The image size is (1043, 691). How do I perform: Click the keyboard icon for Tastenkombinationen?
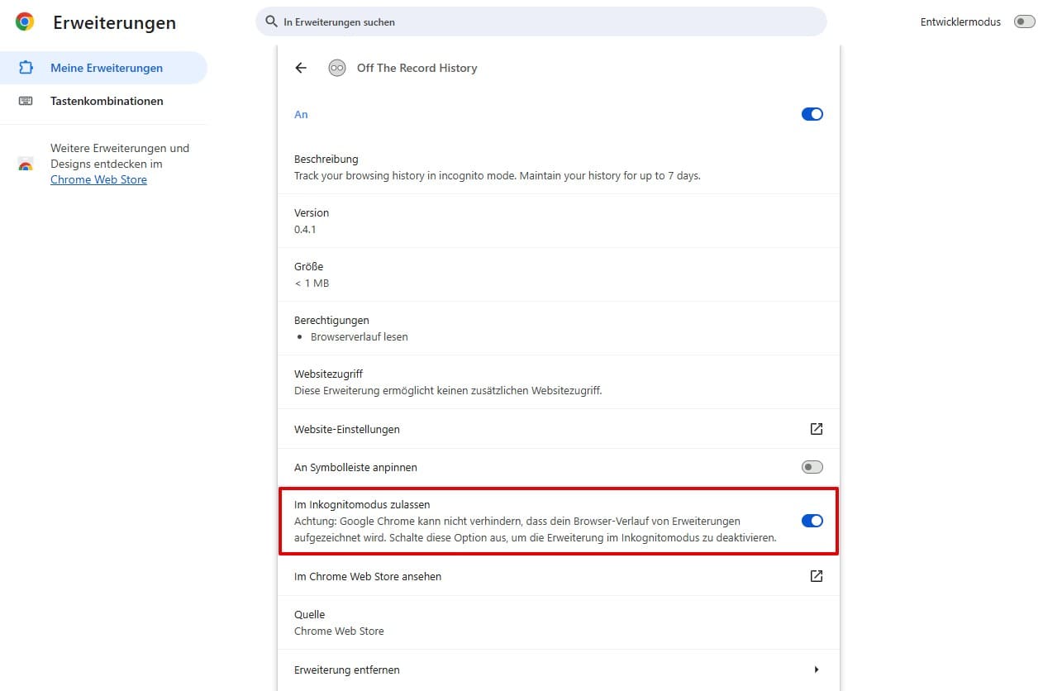tap(26, 101)
